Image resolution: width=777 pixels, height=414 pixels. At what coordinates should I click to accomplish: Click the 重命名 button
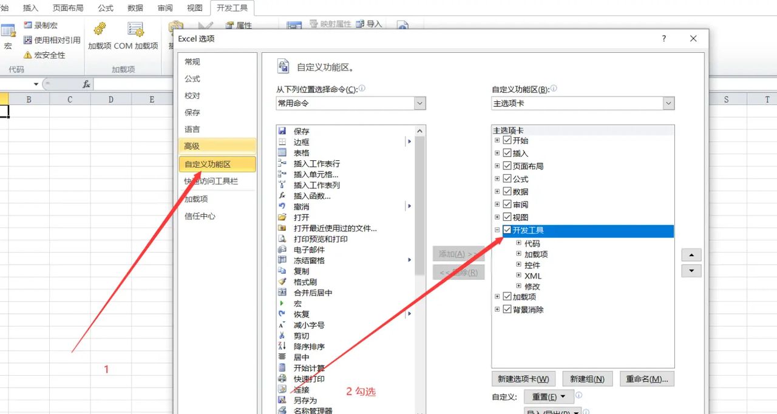647,379
